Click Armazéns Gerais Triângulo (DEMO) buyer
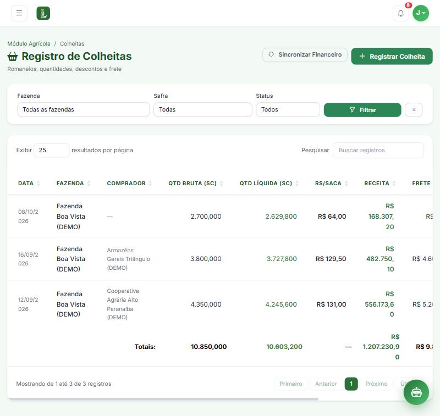This screenshot has height=416, width=440. coord(129,259)
